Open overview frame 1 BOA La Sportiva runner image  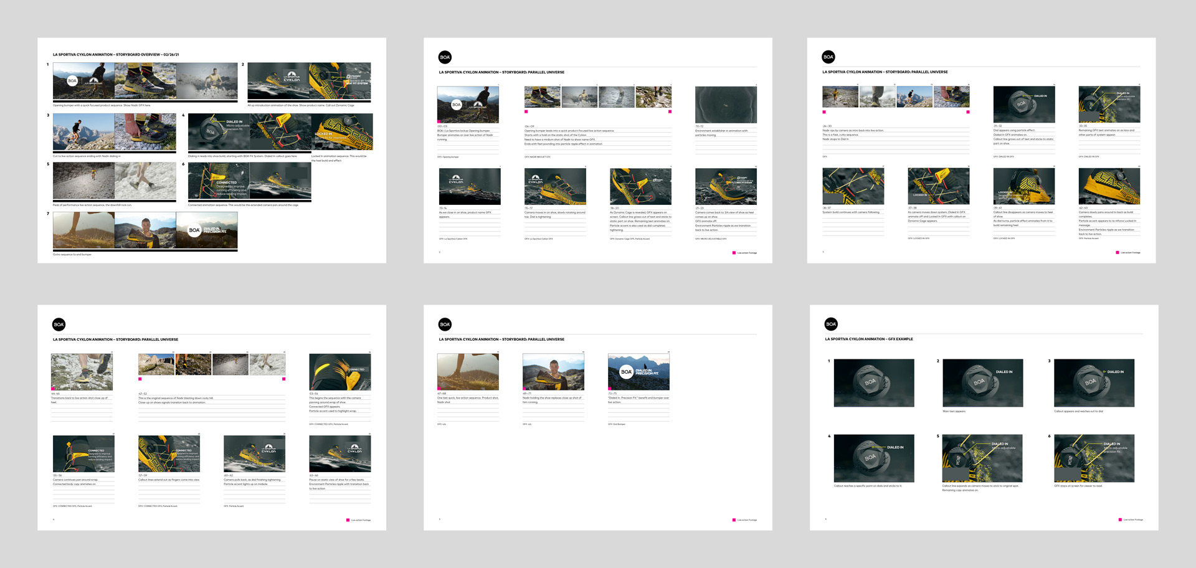(83, 80)
